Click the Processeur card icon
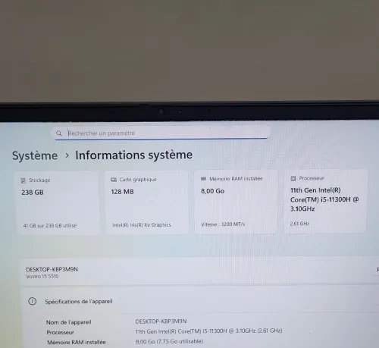This screenshot has height=348, width=379. pyautogui.click(x=293, y=178)
